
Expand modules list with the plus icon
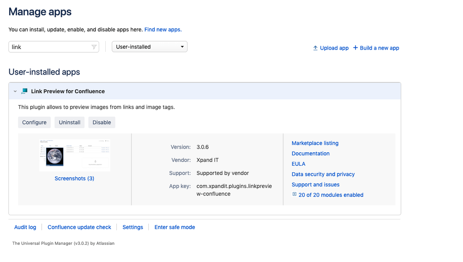(294, 194)
